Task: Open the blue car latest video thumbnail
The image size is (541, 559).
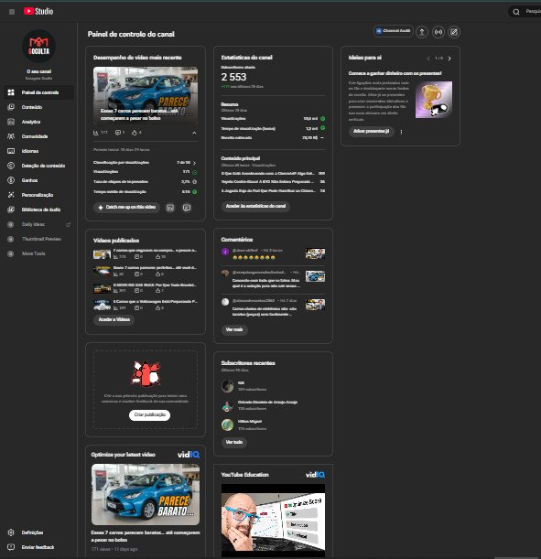Action: 146,95
